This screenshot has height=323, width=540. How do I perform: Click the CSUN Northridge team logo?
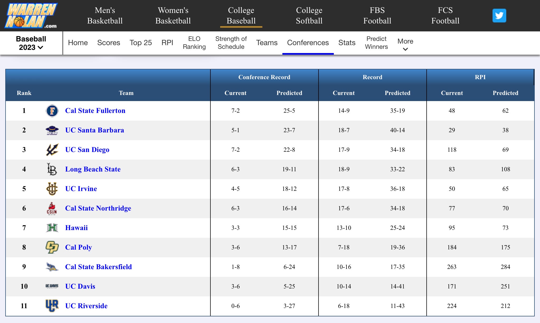pos(52,208)
